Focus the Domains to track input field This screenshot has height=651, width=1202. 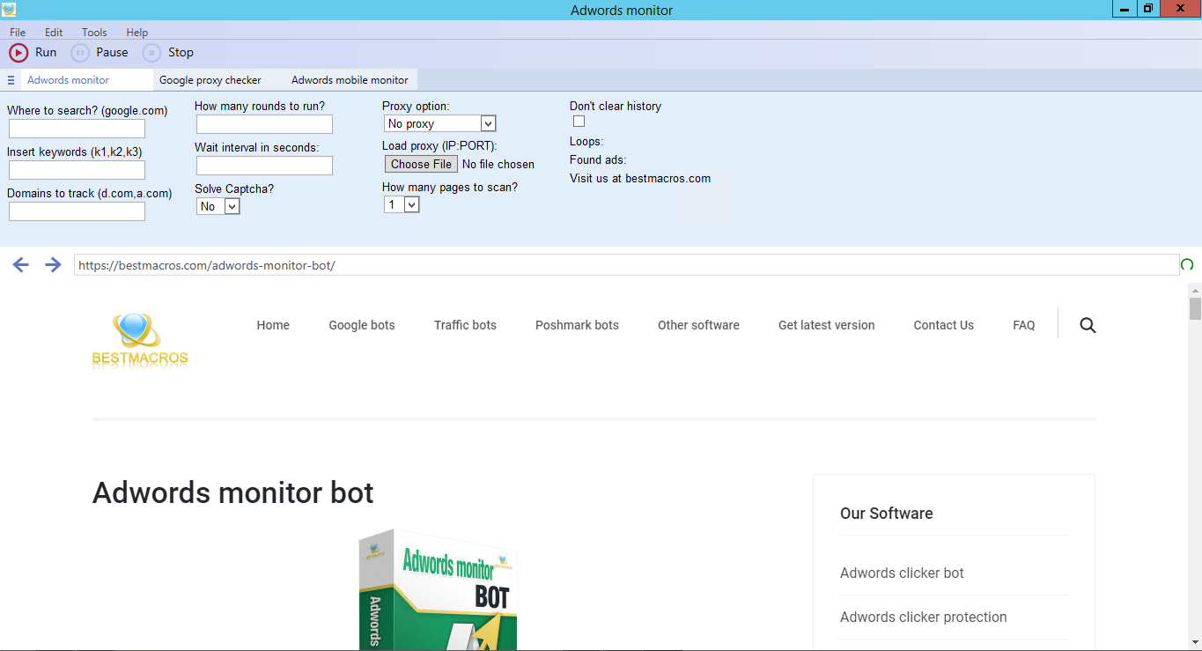pos(77,211)
